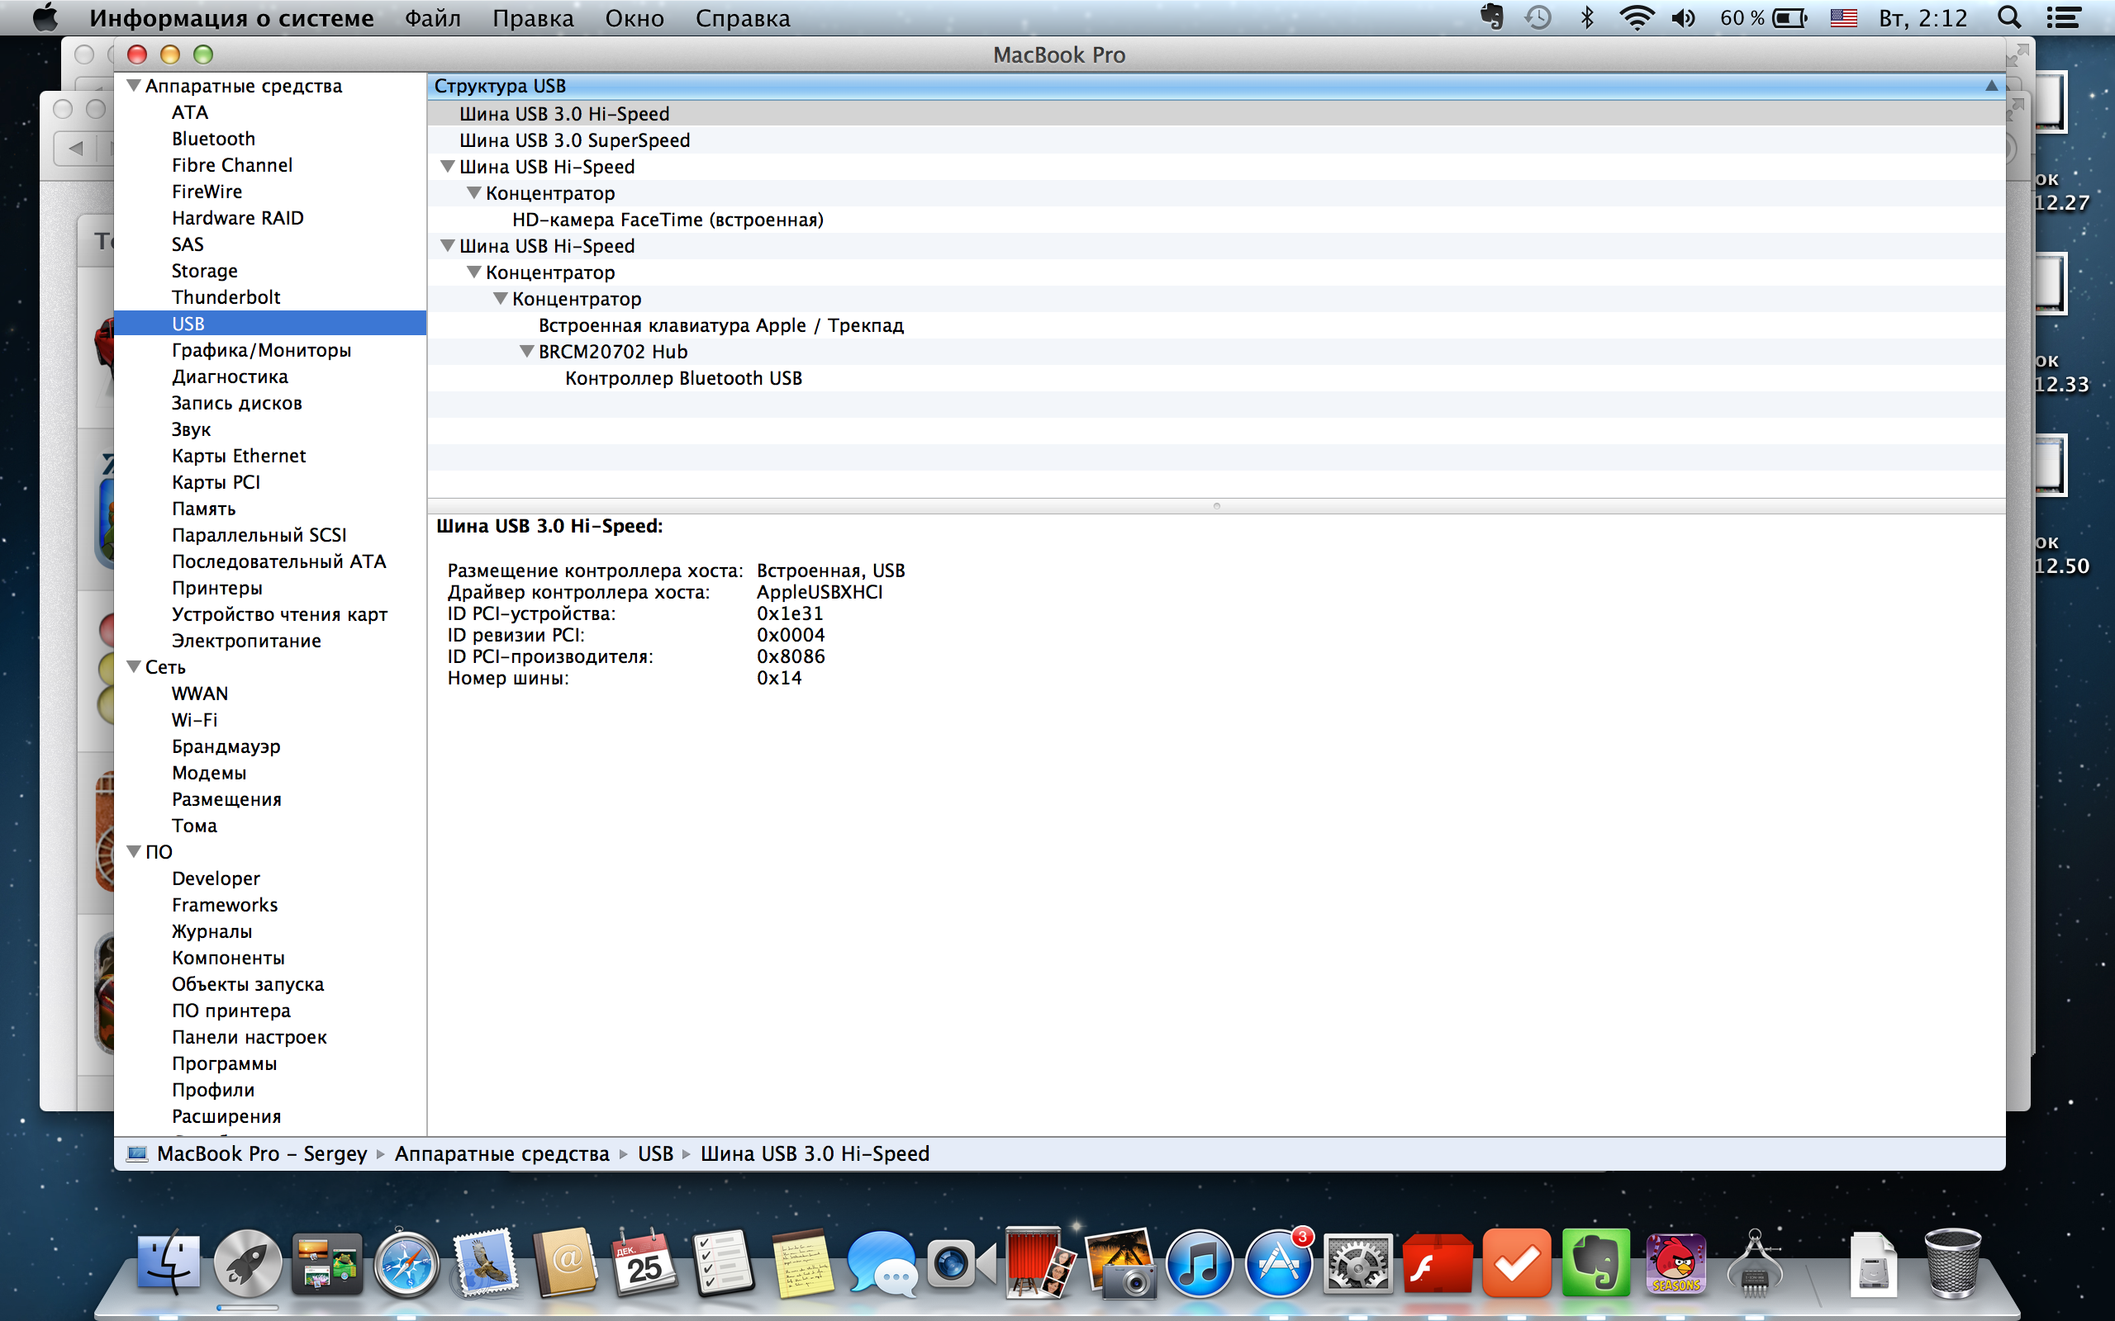Open Safari compass icon in Dock
The image size is (2115, 1321).
[406, 1263]
